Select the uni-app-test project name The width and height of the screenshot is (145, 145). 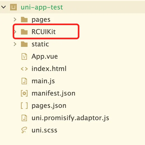click(x=42, y=7)
